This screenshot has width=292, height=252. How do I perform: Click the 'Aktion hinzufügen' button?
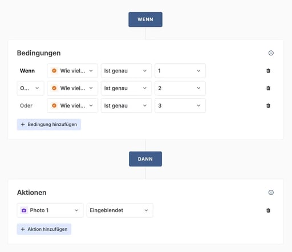click(44, 229)
